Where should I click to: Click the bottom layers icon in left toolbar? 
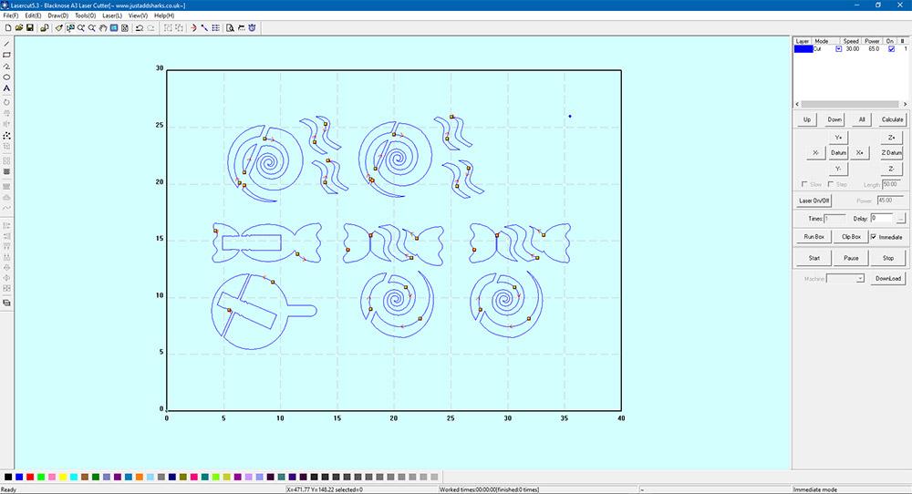tap(7, 303)
